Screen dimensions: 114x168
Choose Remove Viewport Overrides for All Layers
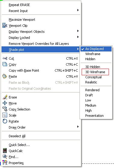click(x=39, y=44)
